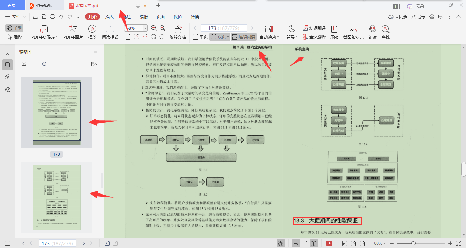Set actual size with 1:1 icon in ribbon
This screenshot has width=466, height=248.
[128, 37]
